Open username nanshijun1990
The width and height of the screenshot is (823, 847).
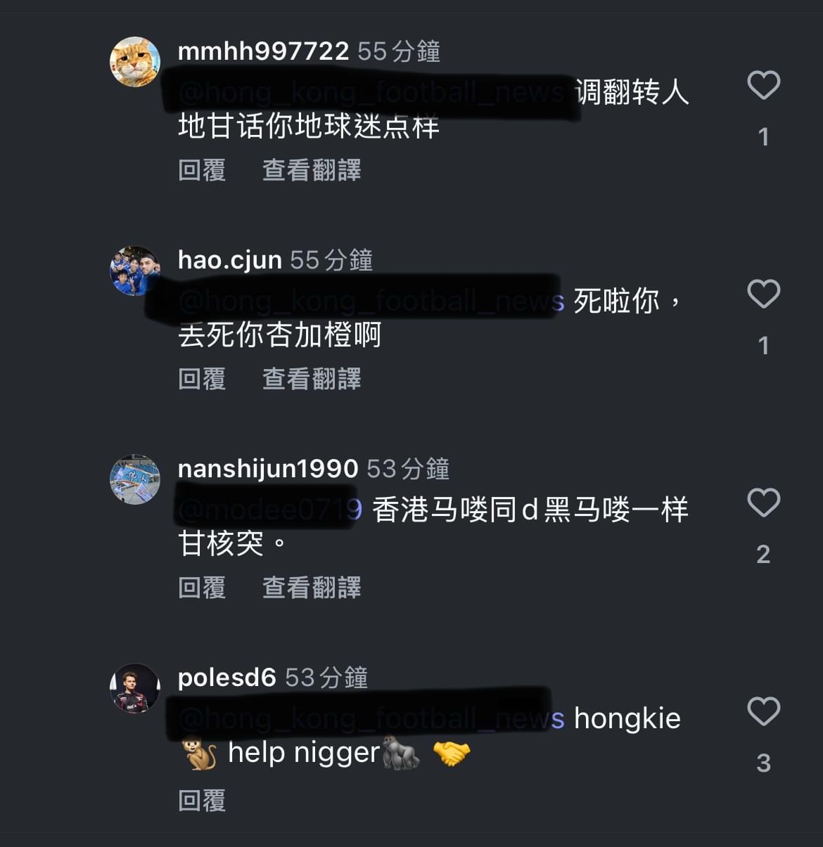click(268, 469)
